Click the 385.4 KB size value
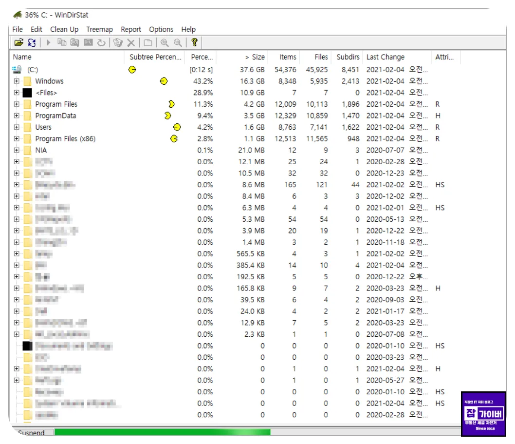Image resolution: width=515 pixels, height=444 pixels. pos(250,266)
